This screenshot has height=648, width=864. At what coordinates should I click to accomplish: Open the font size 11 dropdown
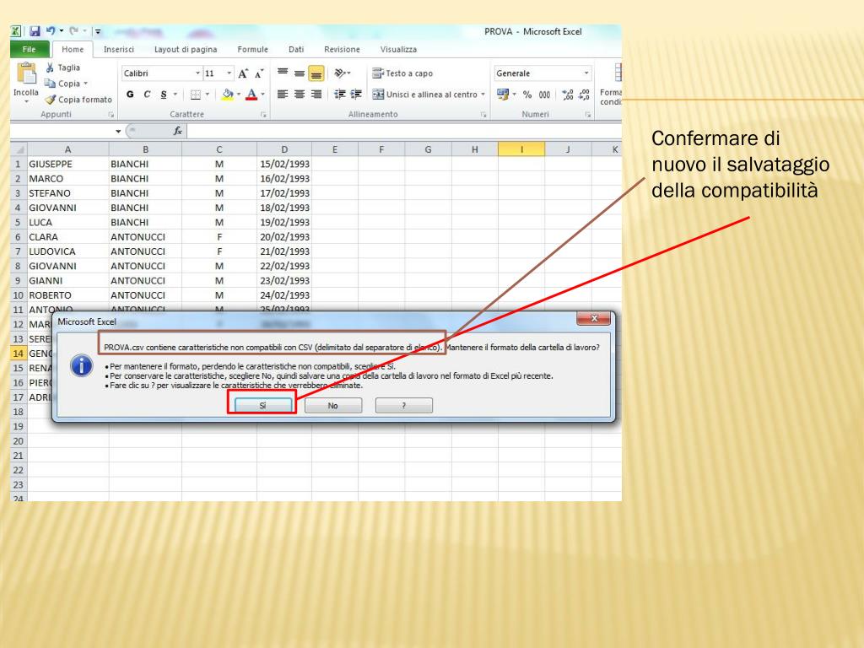(229, 73)
